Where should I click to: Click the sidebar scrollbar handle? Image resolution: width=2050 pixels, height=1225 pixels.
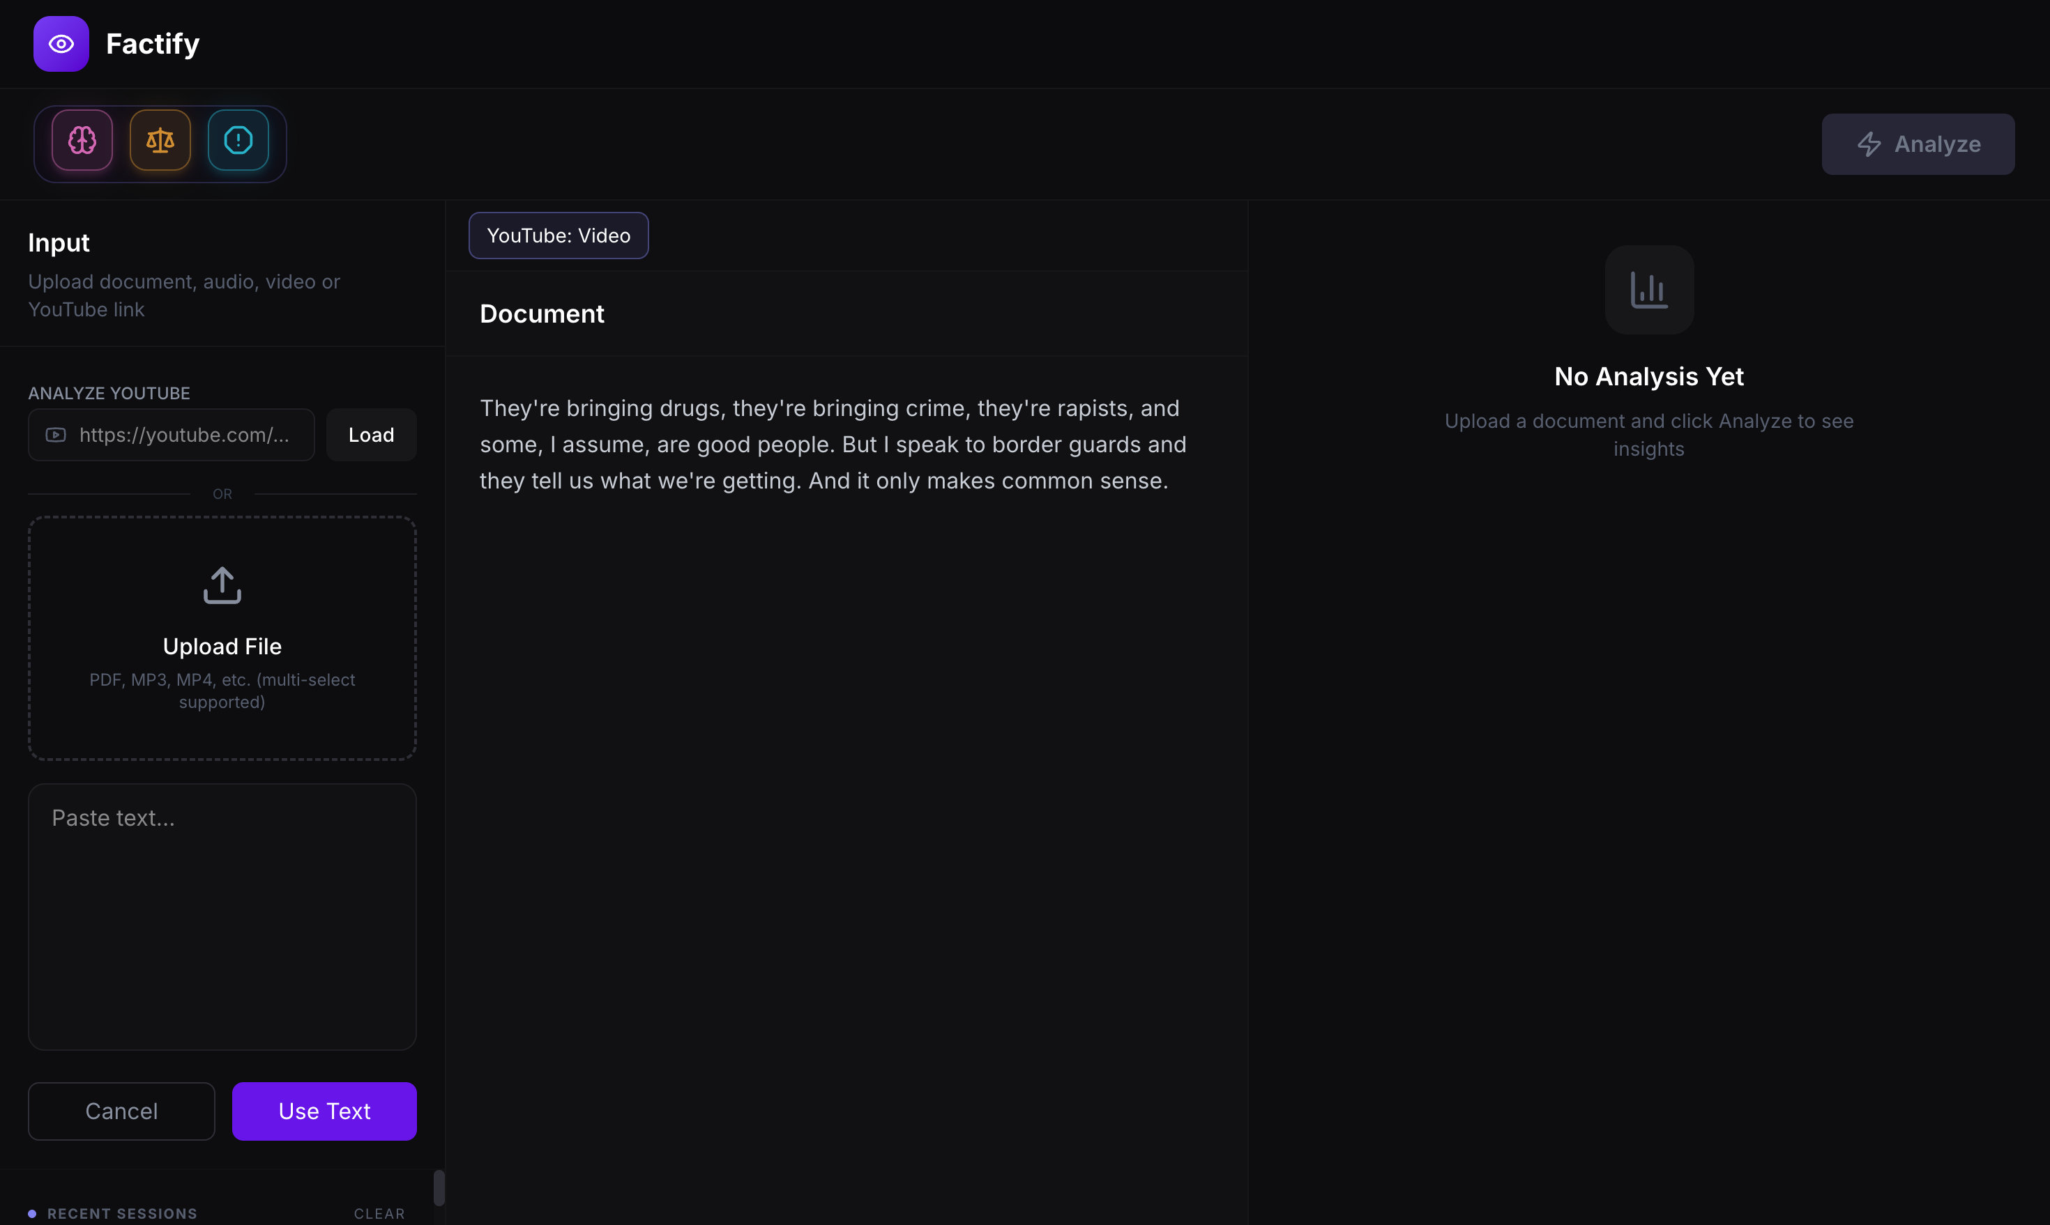click(x=439, y=1187)
